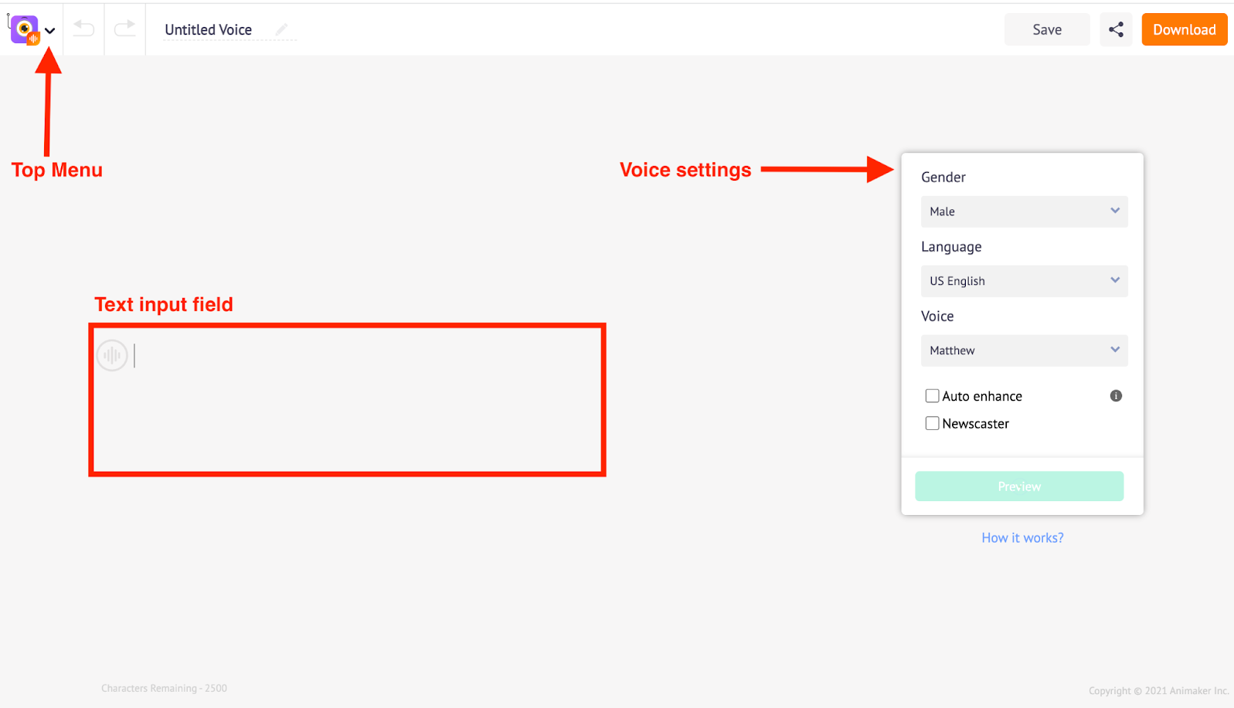The image size is (1234, 708).
Task: Expand the top menu chevron beside logo
Action: [x=49, y=31]
